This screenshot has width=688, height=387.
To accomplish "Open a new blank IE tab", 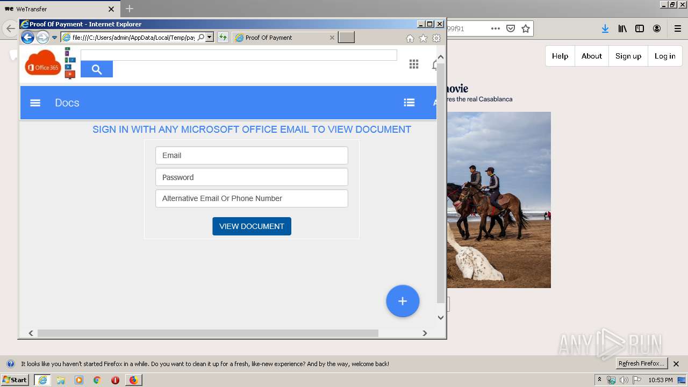I will [x=346, y=37].
